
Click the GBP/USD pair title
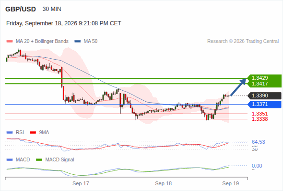point(21,9)
